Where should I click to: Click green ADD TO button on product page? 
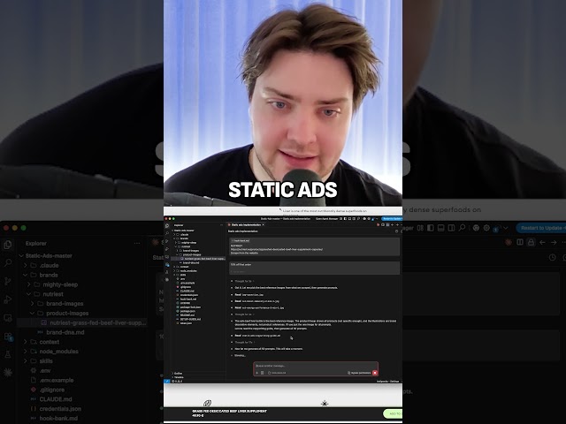tap(393, 413)
